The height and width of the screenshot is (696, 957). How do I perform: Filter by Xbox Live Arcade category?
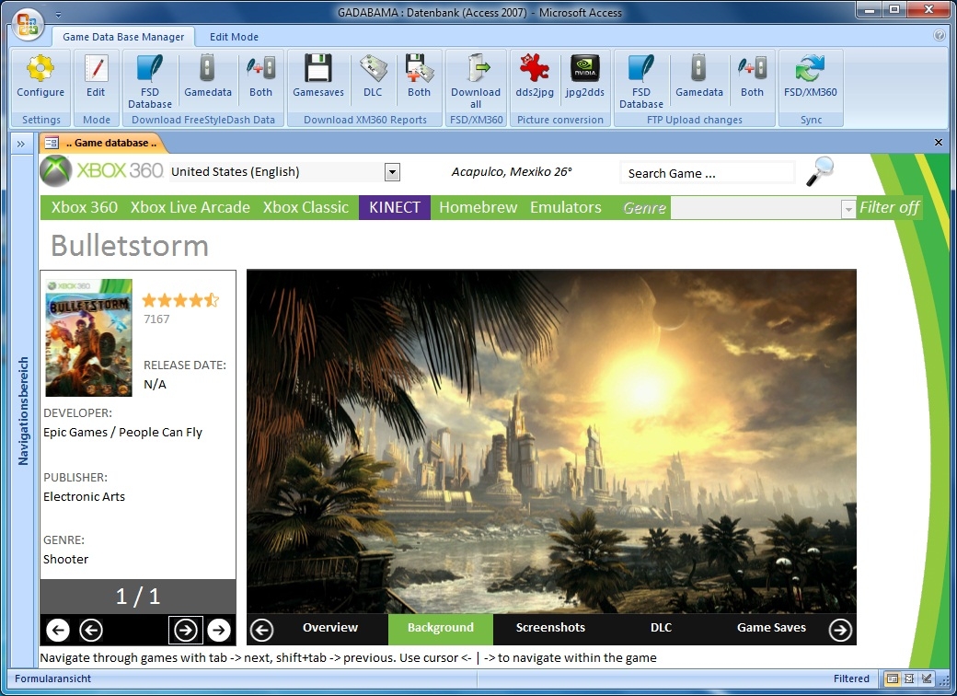click(190, 207)
